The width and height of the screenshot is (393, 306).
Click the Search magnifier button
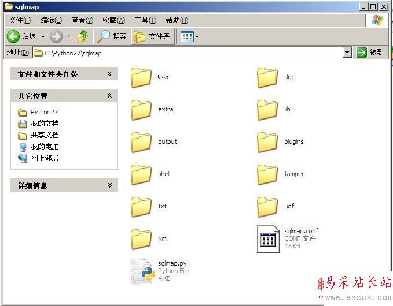tap(112, 36)
